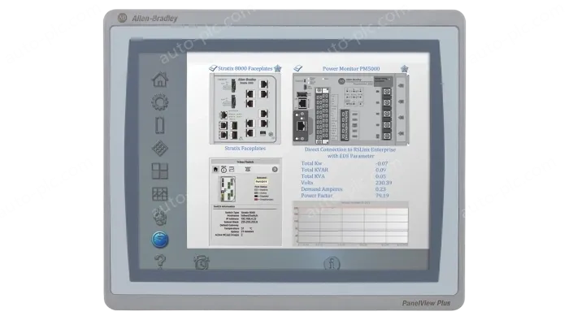Click Direct Connection to RSLinx Enterprise text

click(x=350, y=149)
